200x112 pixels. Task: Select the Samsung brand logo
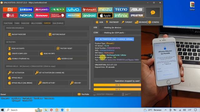click(26, 10)
